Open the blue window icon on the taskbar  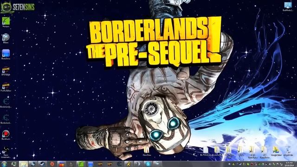(x=90, y=164)
